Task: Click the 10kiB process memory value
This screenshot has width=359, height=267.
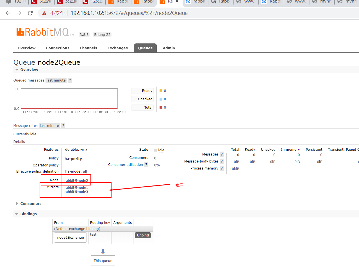Action: pyautogui.click(x=235, y=169)
